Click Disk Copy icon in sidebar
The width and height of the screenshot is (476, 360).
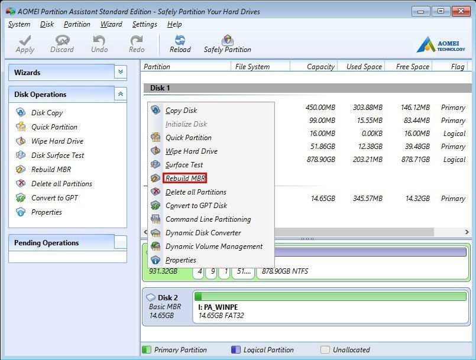(21, 112)
